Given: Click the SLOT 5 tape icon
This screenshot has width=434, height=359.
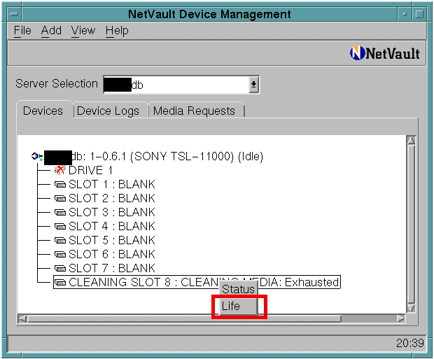Looking at the screenshot, I should (60, 240).
